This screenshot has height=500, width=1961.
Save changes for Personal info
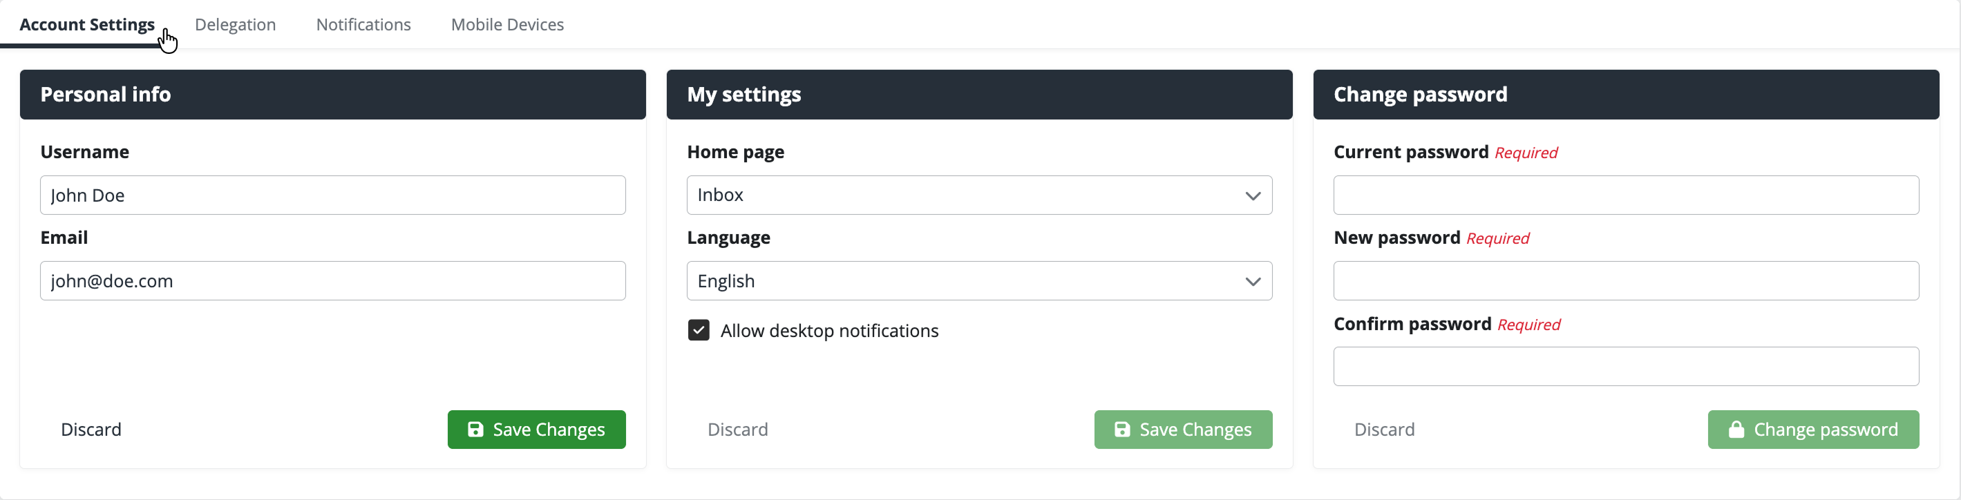pos(536,430)
